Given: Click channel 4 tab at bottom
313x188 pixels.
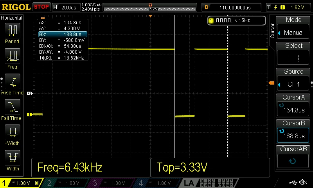Looking at the screenshot, I should click(x=157, y=183).
